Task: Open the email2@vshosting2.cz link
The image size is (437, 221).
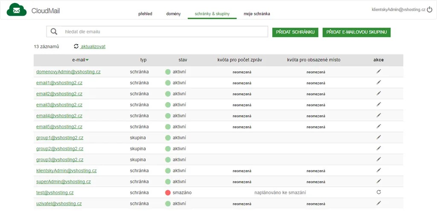Action: coord(59,94)
